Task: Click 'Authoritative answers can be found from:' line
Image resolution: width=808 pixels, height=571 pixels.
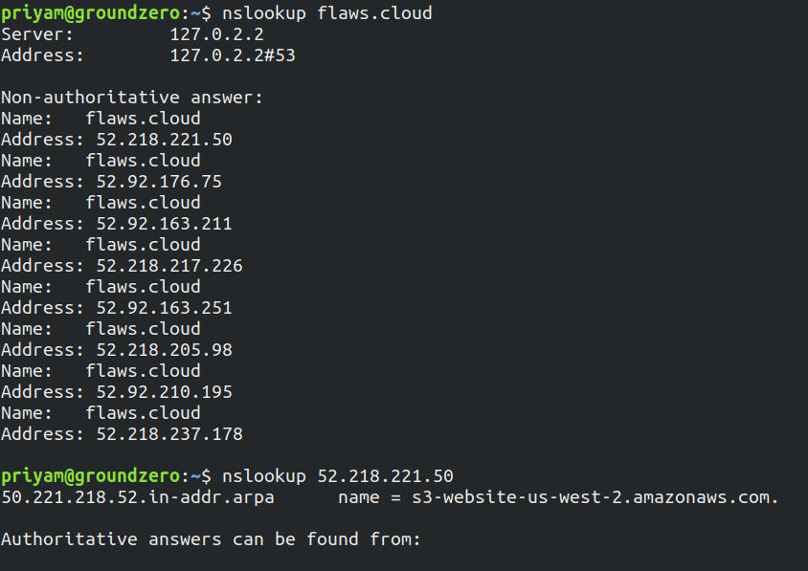Action: click(211, 539)
